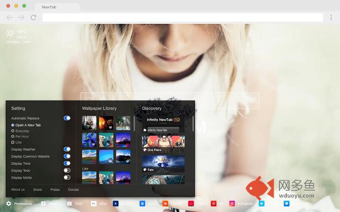Screen dimensions: 340x212
Task: Click the Donate link
Action: click(73, 189)
